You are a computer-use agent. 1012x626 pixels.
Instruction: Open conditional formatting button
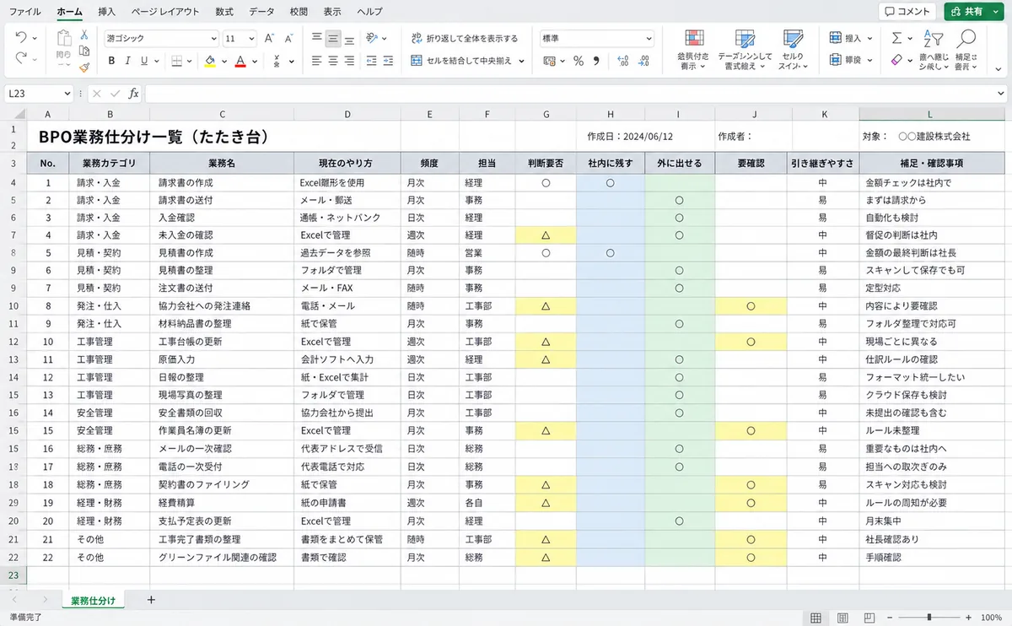point(693,49)
